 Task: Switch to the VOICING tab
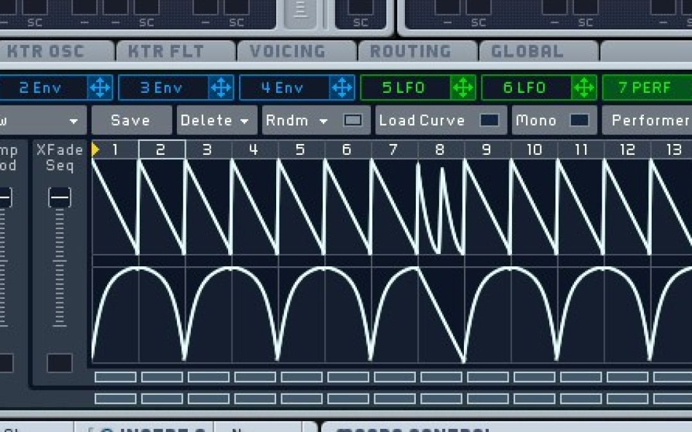pyautogui.click(x=287, y=51)
